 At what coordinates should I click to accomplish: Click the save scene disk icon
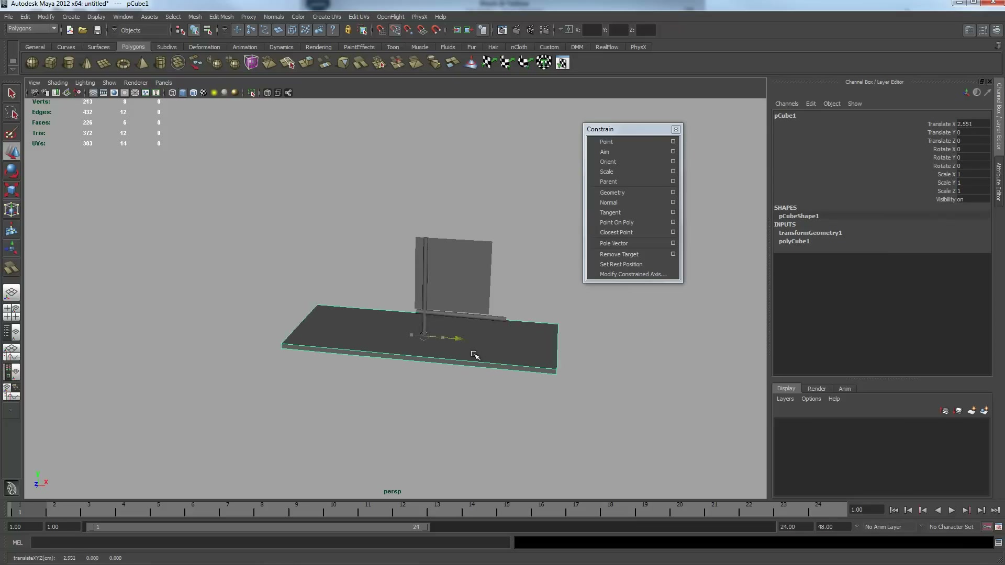click(x=97, y=30)
